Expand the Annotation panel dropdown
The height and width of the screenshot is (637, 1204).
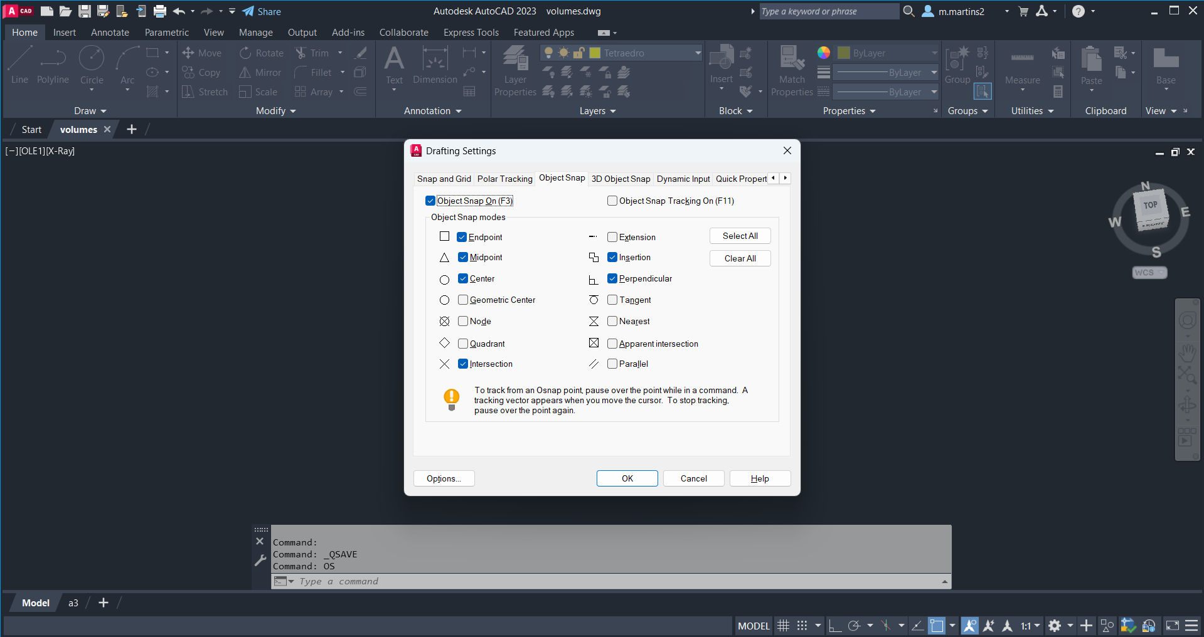click(432, 111)
